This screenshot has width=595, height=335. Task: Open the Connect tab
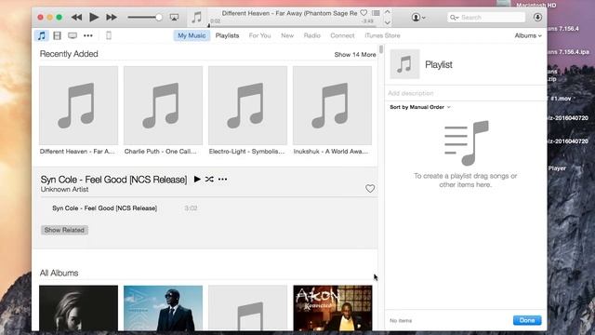(x=342, y=35)
